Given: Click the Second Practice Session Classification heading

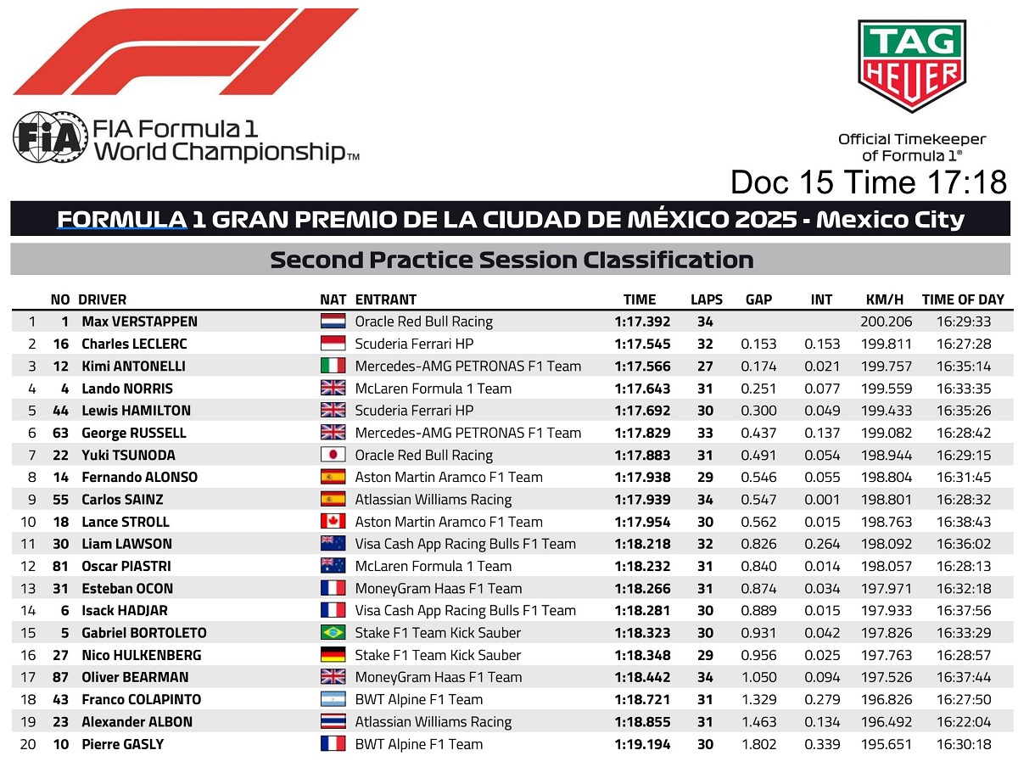Looking at the screenshot, I should point(512,260).
